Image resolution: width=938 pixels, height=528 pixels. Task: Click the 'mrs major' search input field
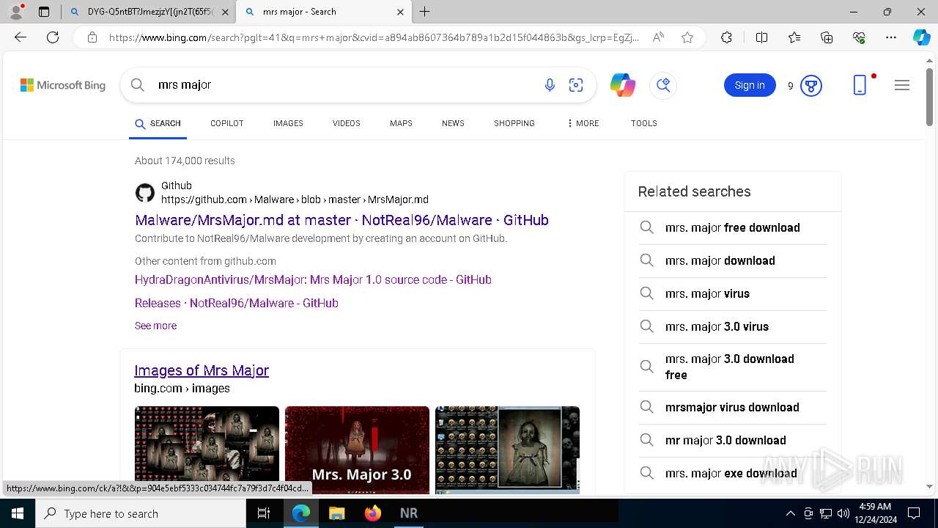point(344,85)
